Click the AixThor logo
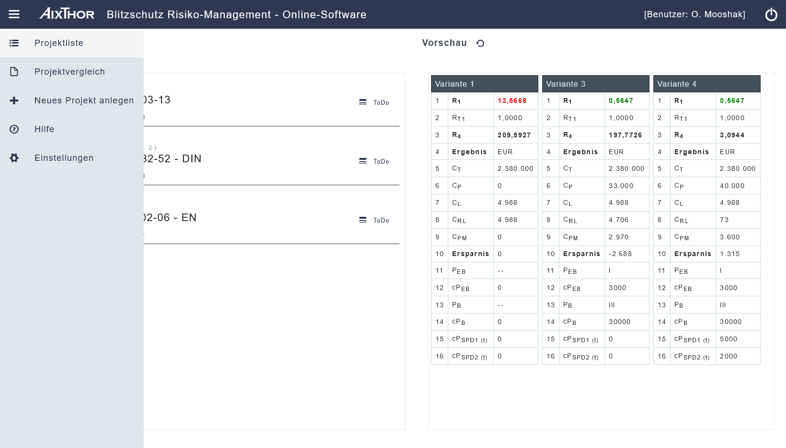786x448 pixels. point(67,14)
